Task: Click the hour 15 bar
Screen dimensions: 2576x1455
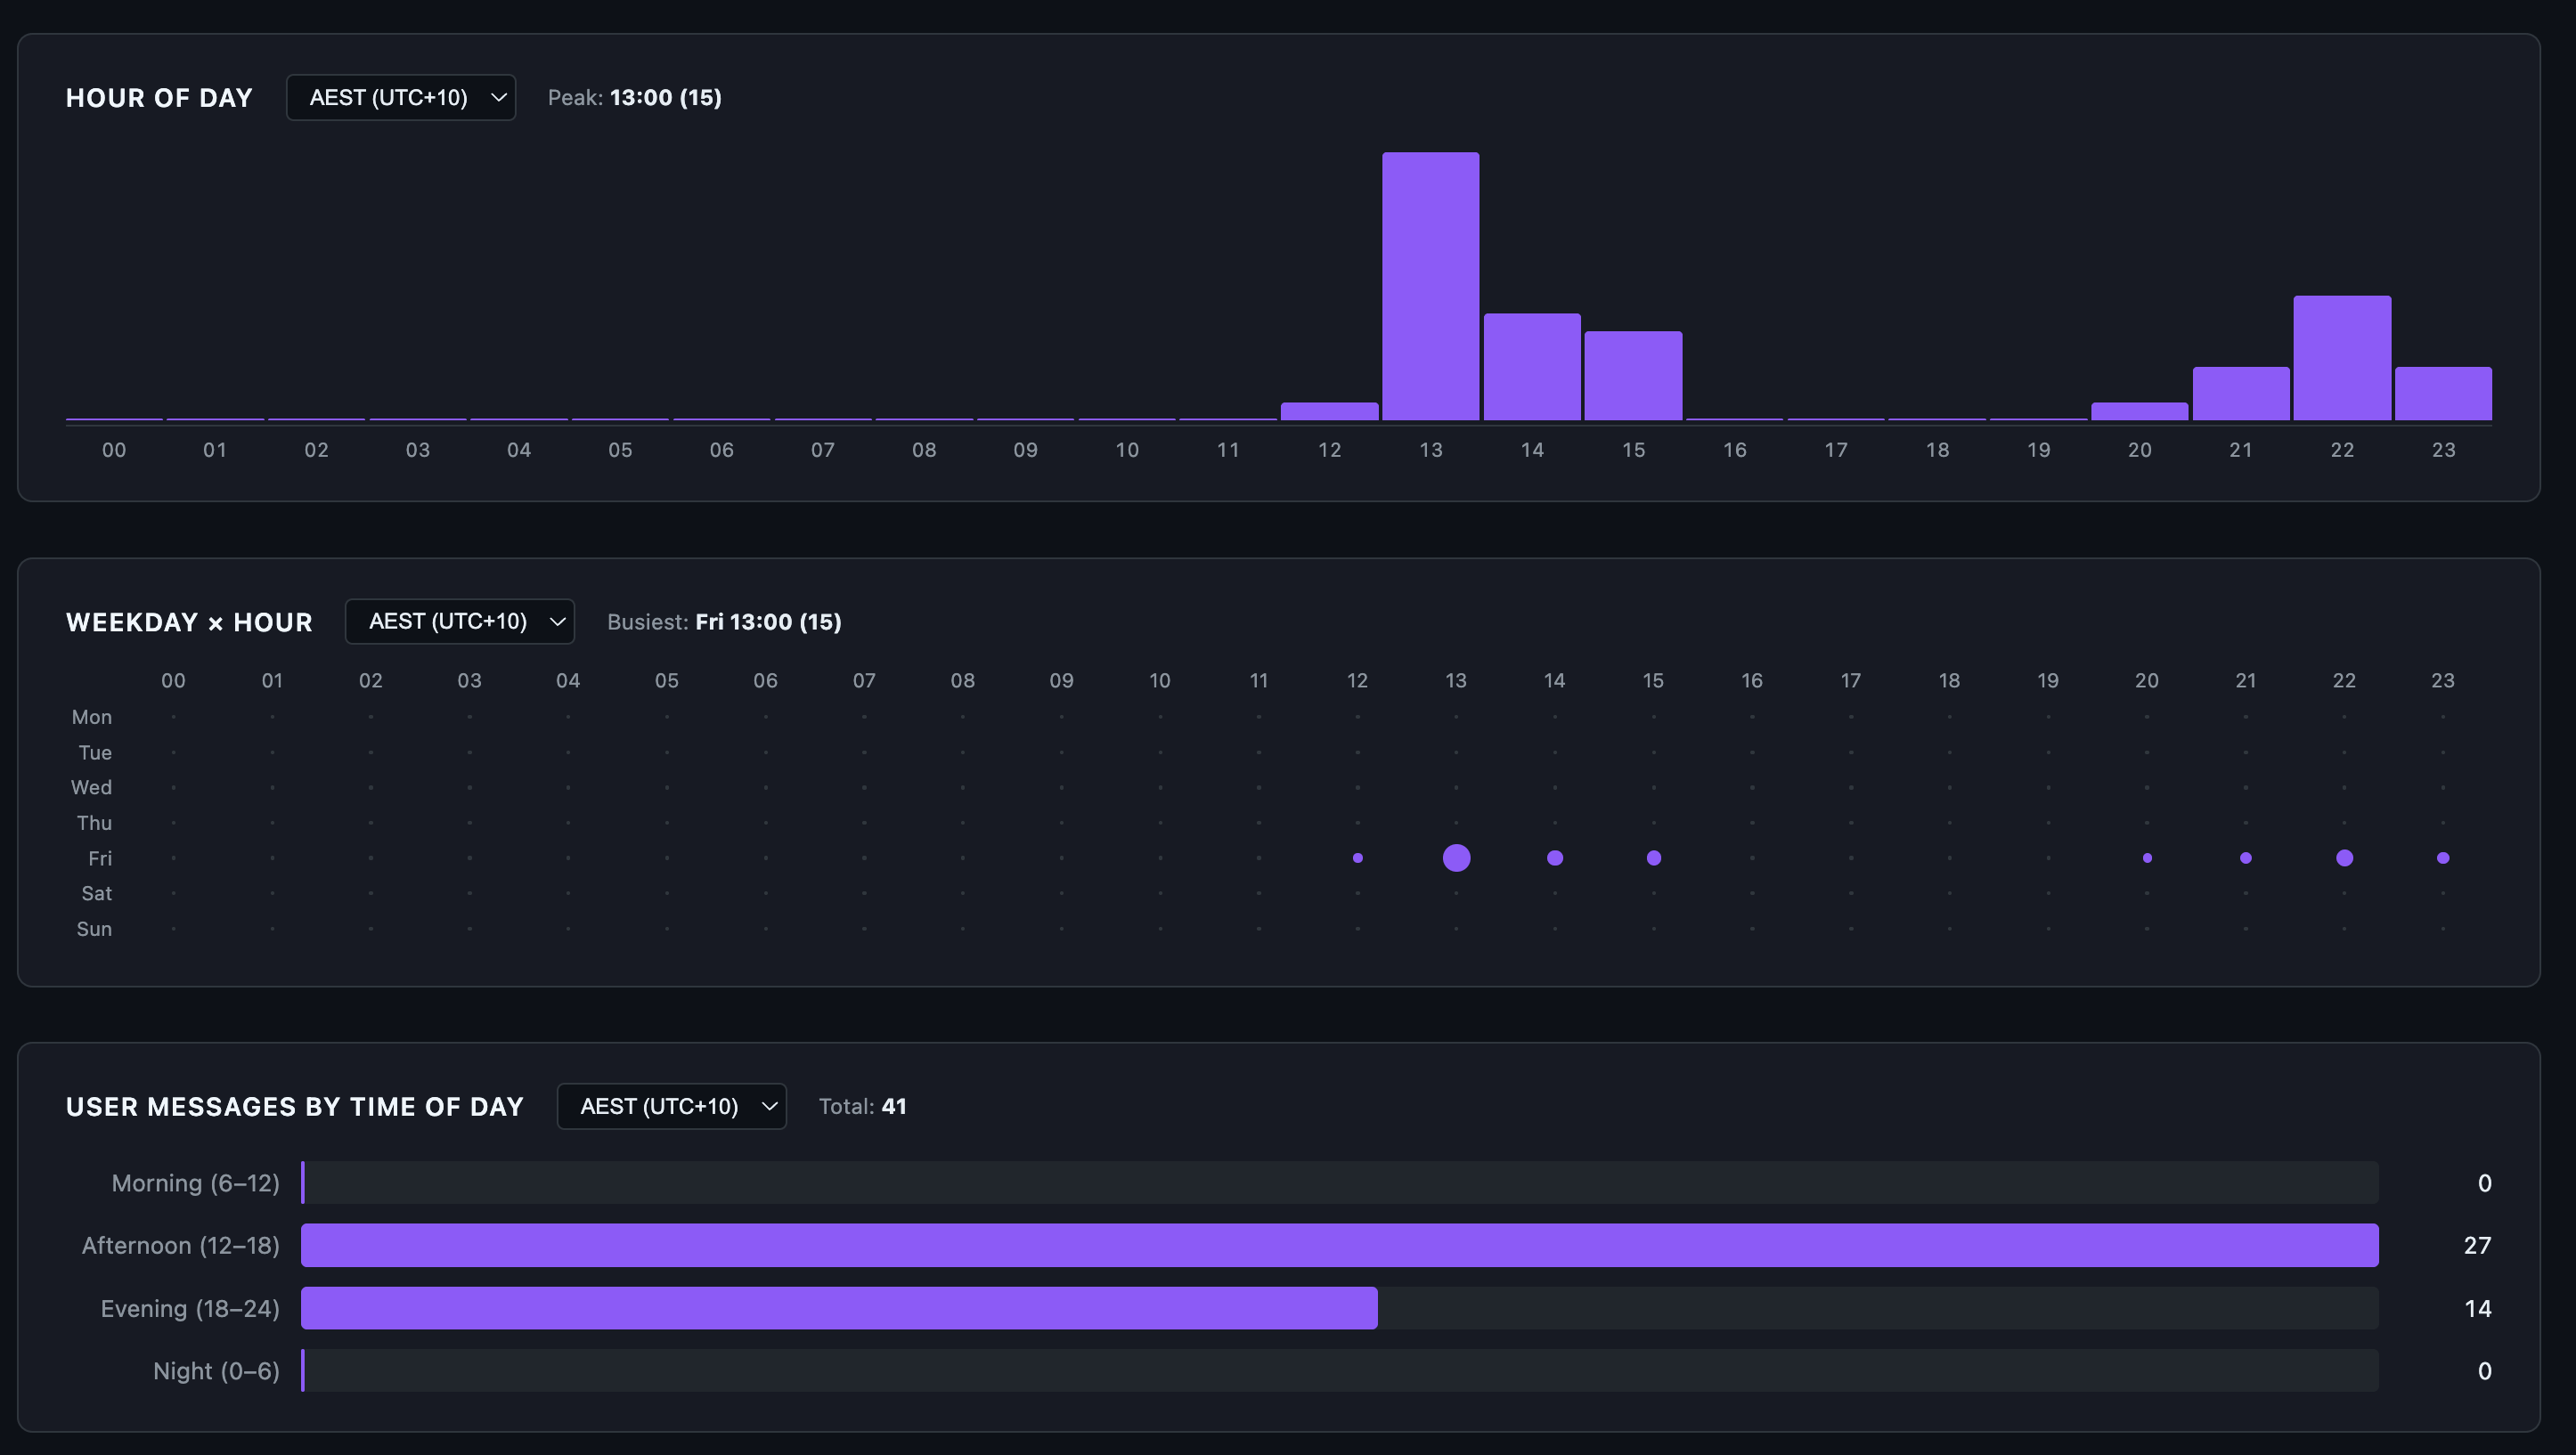Action: 1633,375
